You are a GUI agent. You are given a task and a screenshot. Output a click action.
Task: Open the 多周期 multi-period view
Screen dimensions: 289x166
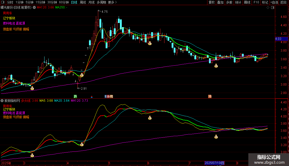[x=101, y=2]
